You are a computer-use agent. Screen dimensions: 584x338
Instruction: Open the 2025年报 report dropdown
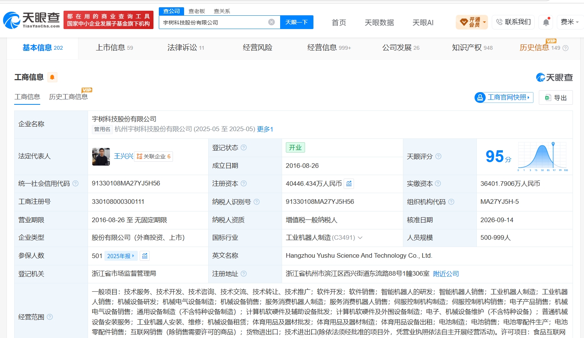click(x=121, y=256)
